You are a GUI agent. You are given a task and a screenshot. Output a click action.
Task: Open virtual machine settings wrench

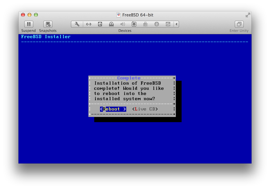coord(77,24)
